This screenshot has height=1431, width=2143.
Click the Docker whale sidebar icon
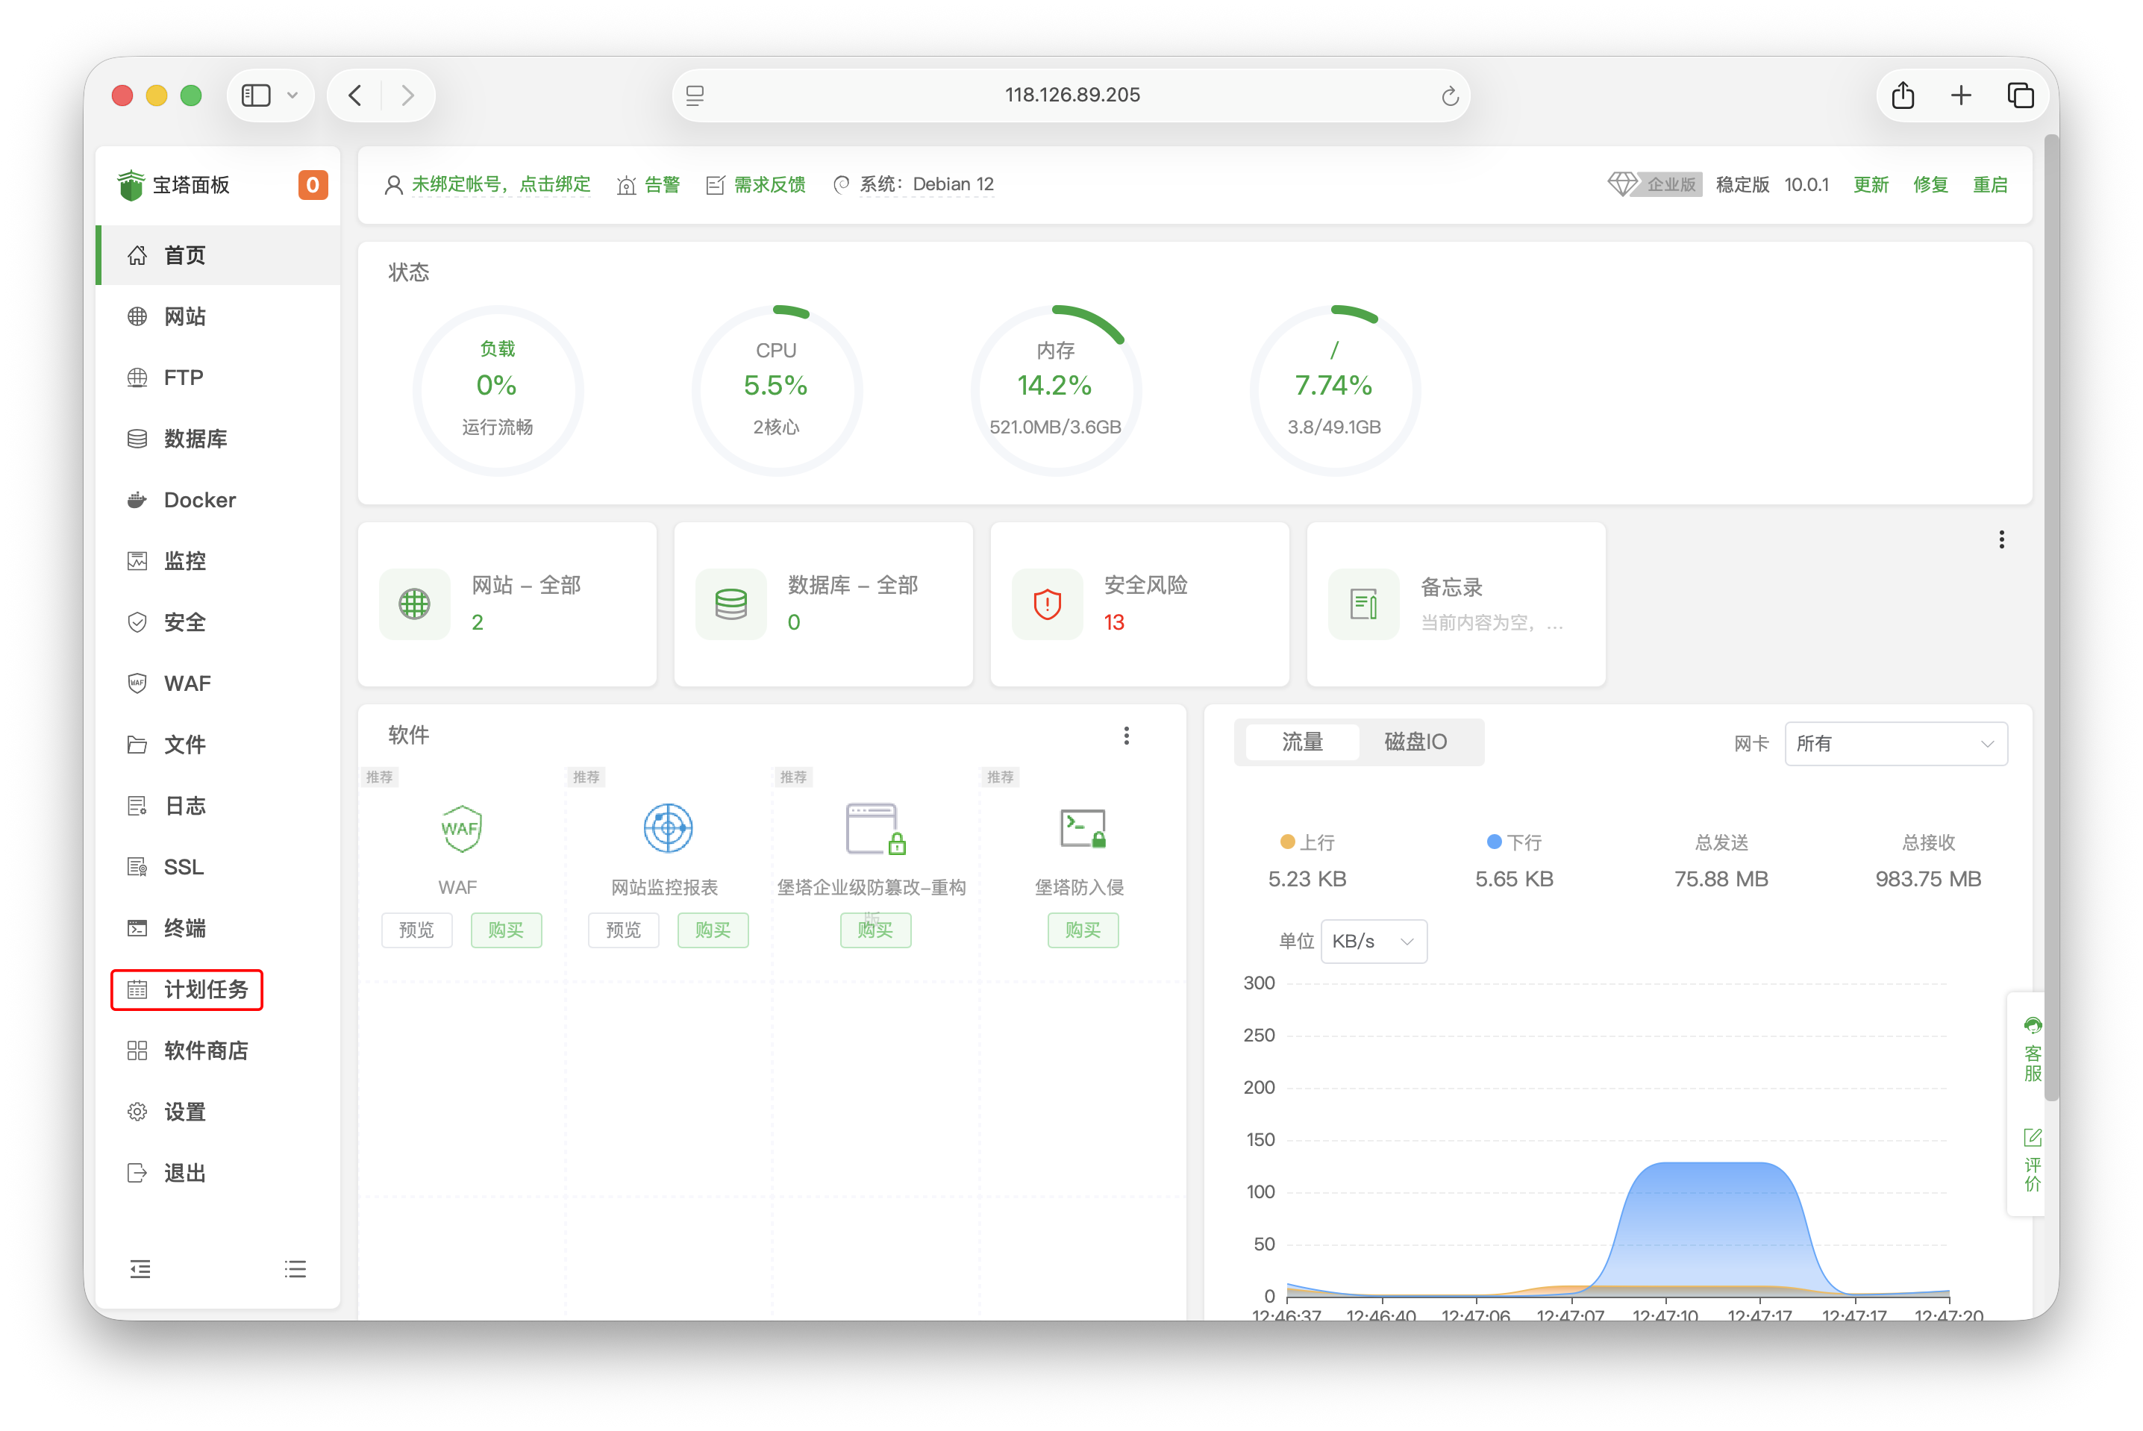click(x=137, y=500)
